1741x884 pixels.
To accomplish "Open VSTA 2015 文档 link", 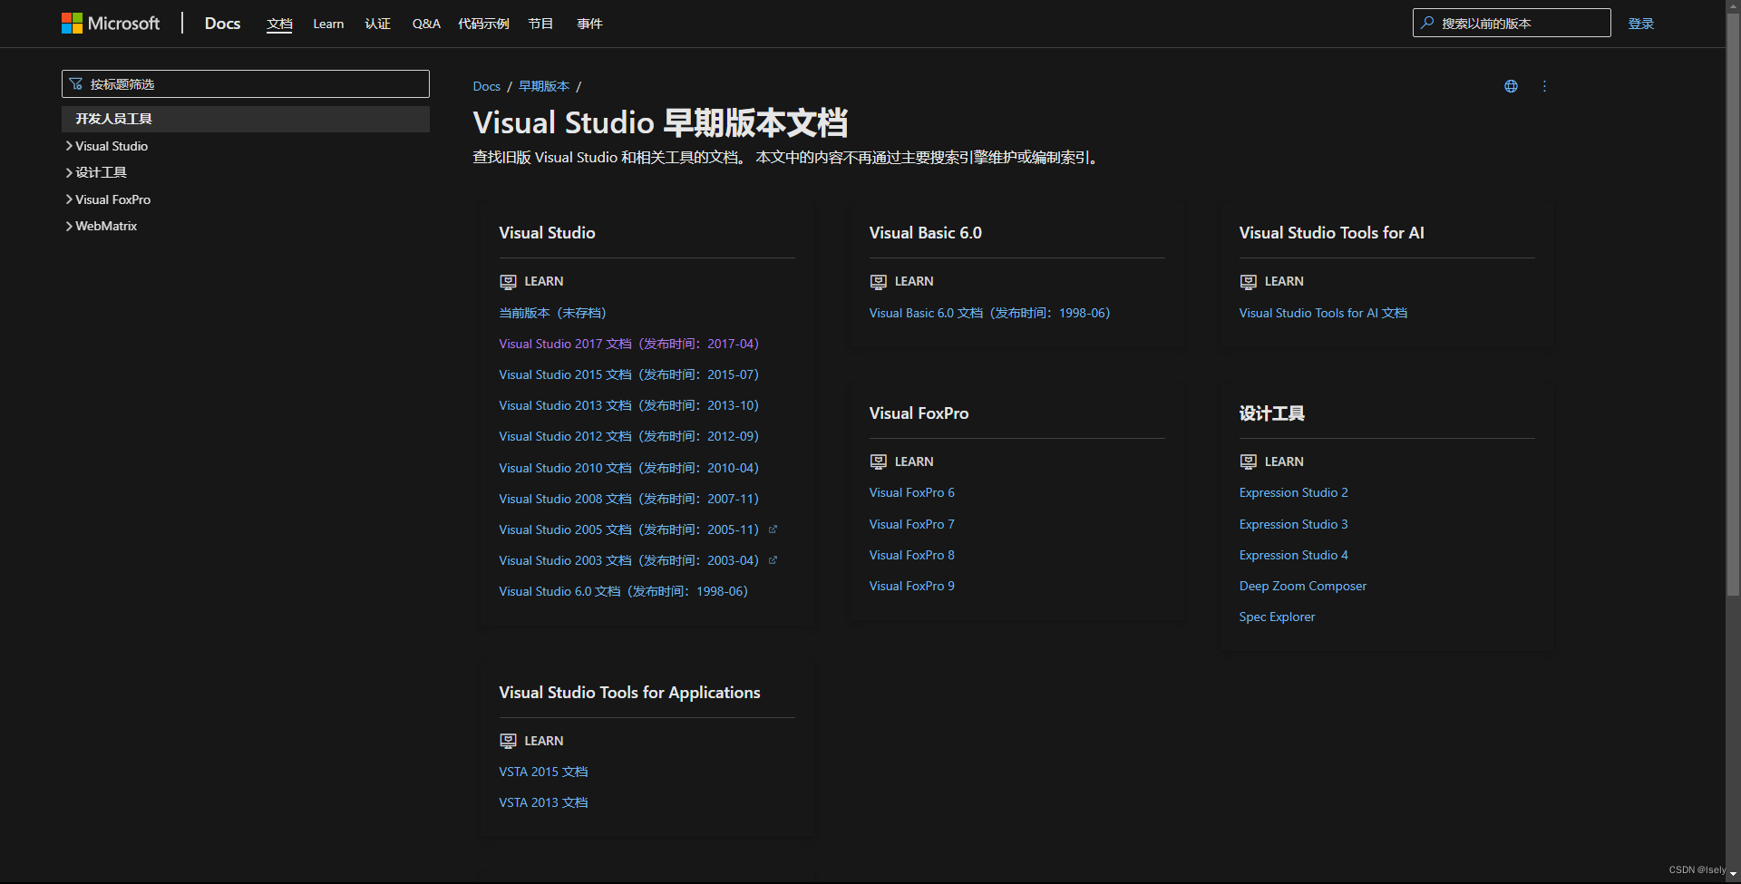I will 543,772.
